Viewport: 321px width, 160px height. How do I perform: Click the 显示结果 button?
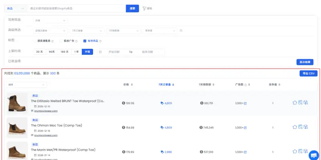coord(305,62)
